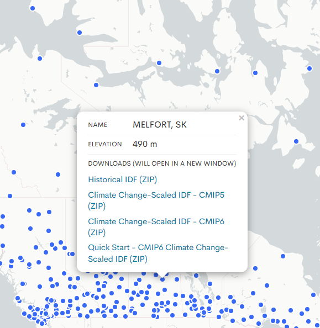Select marker immediately right of the popup pointer tip
The height and width of the screenshot is (328, 320).
tap(177, 279)
